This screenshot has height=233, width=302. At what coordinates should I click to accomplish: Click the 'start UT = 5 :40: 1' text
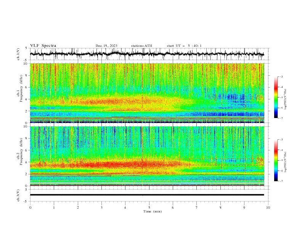[184, 46]
